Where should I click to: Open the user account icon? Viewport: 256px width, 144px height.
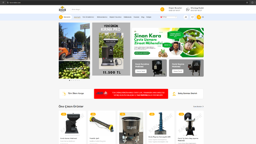(186, 17)
